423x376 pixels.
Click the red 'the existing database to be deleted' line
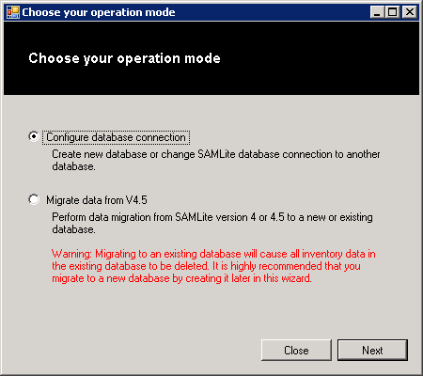[206, 266]
